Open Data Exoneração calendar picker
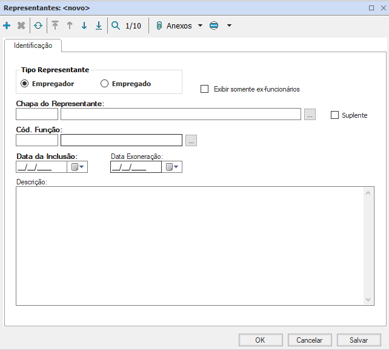Screen dimensions: 389x350 click(172, 167)
